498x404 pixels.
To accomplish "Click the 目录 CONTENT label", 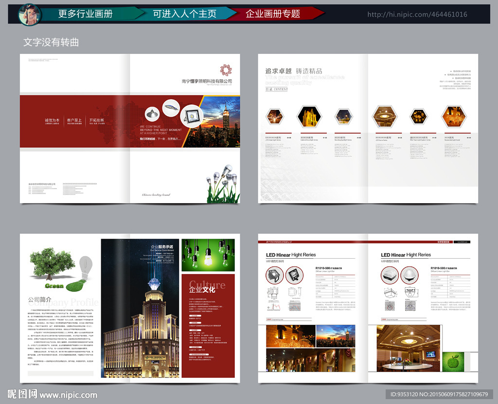I will coord(276,89).
